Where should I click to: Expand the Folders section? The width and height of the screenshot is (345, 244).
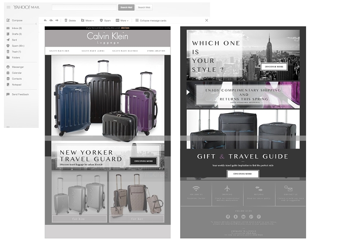[x=16, y=57]
